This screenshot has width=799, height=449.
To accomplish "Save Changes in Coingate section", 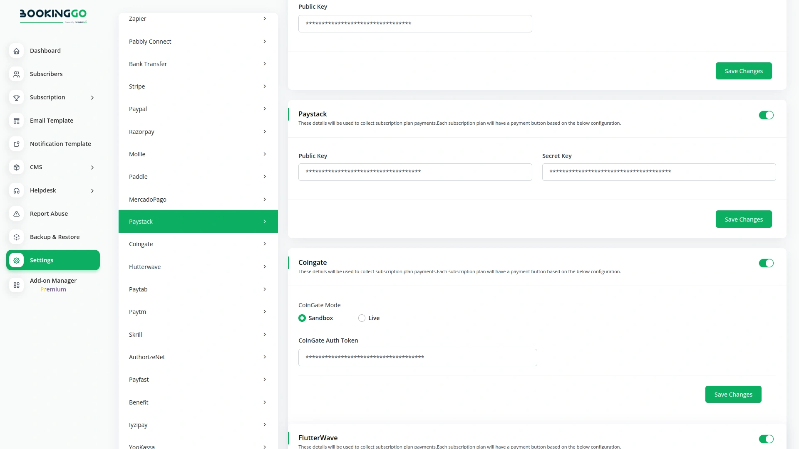I will [733, 394].
